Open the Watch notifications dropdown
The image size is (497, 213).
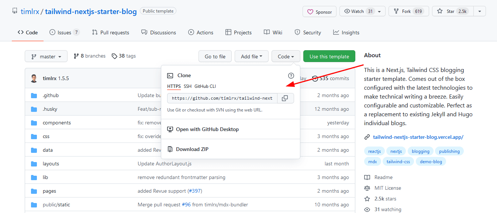pyautogui.click(x=362, y=11)
